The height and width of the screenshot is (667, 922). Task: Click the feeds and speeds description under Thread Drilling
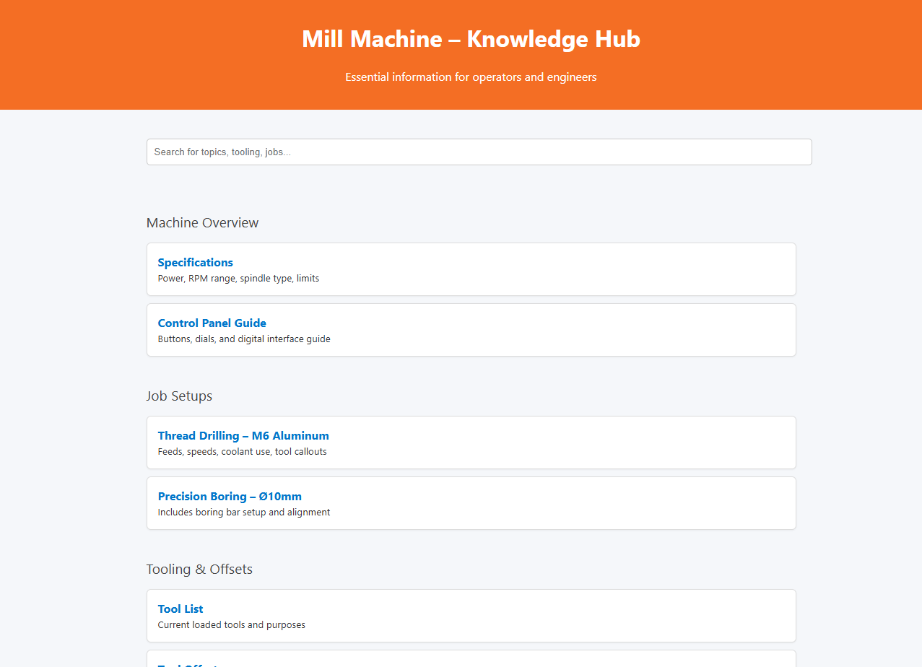(x=242, y=451)
